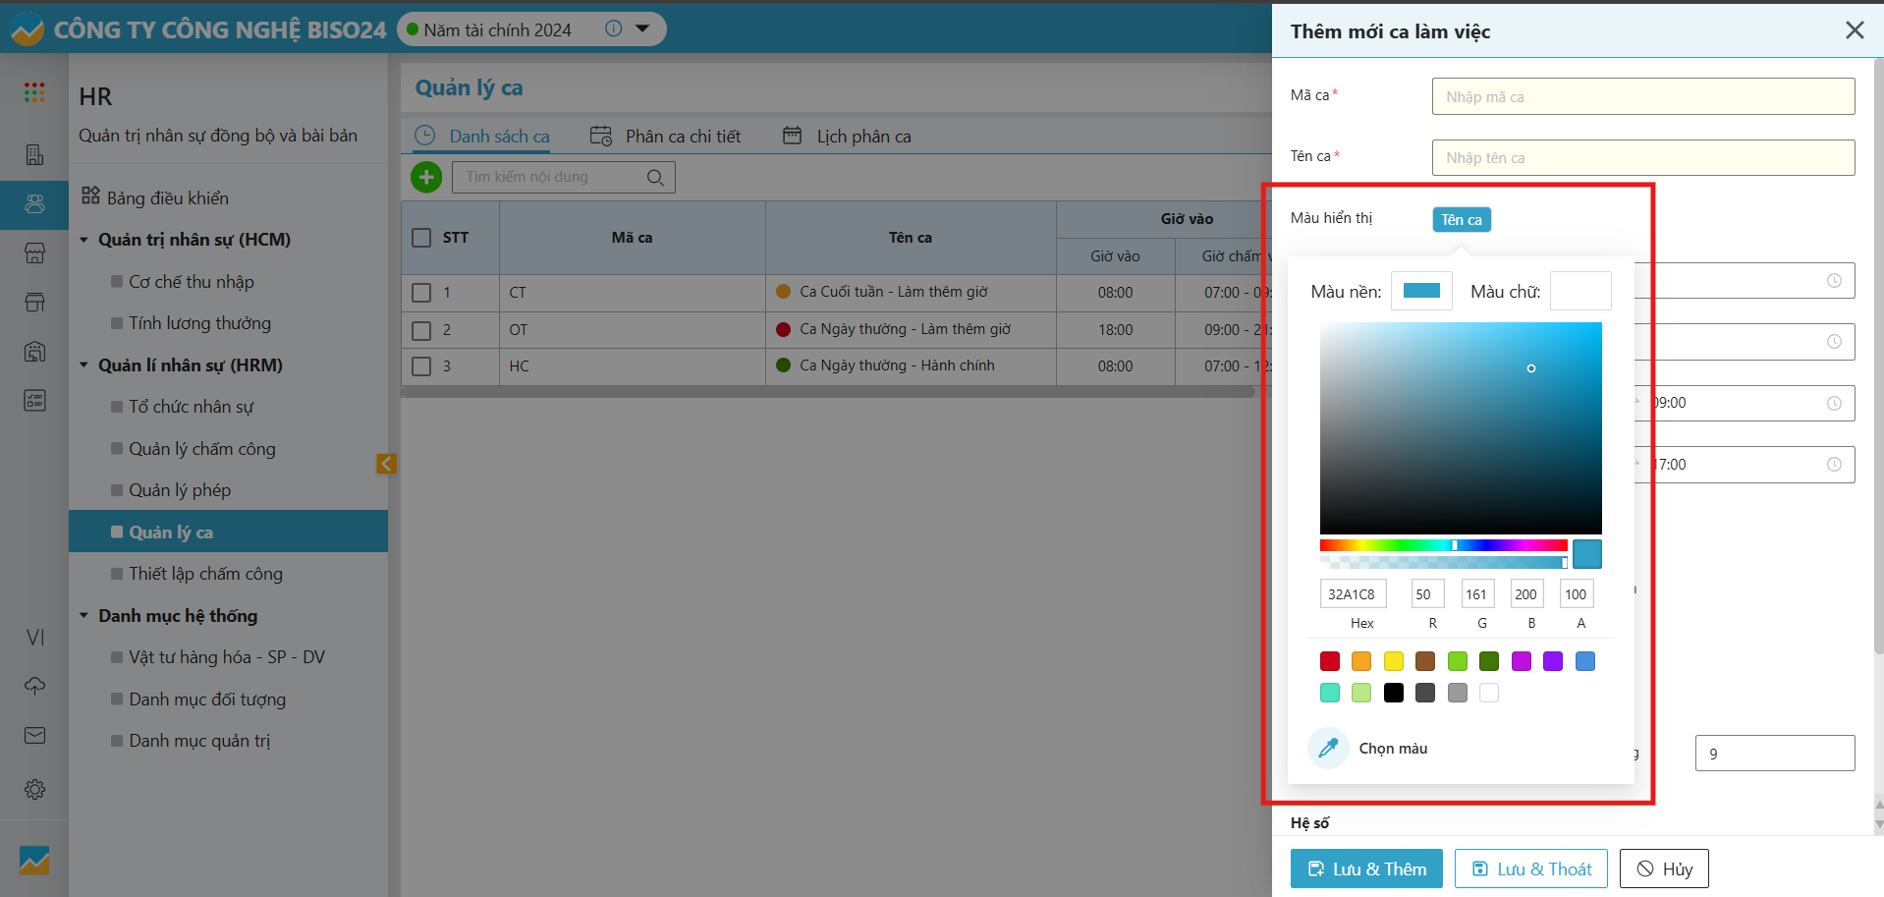The height and width of the screenshot is (897, 1884).
Task: Click the mail envelope icon in sidebar
Action: click(x=34, y=736)
